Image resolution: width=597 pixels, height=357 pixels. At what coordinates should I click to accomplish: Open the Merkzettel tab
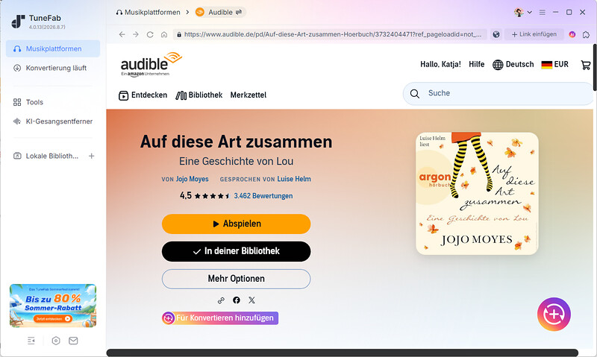(249, 95)
